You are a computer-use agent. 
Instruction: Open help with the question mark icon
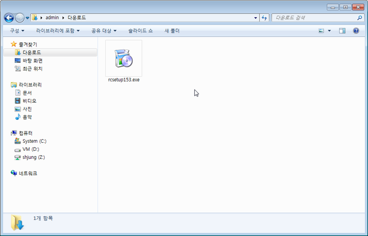356,31
